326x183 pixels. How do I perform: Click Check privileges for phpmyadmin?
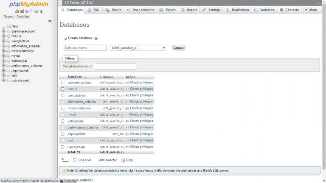(x=141, y=134)
